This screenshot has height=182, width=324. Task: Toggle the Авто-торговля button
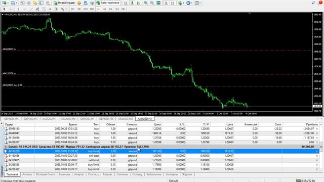pyautogui.click(x=108, y=3)
